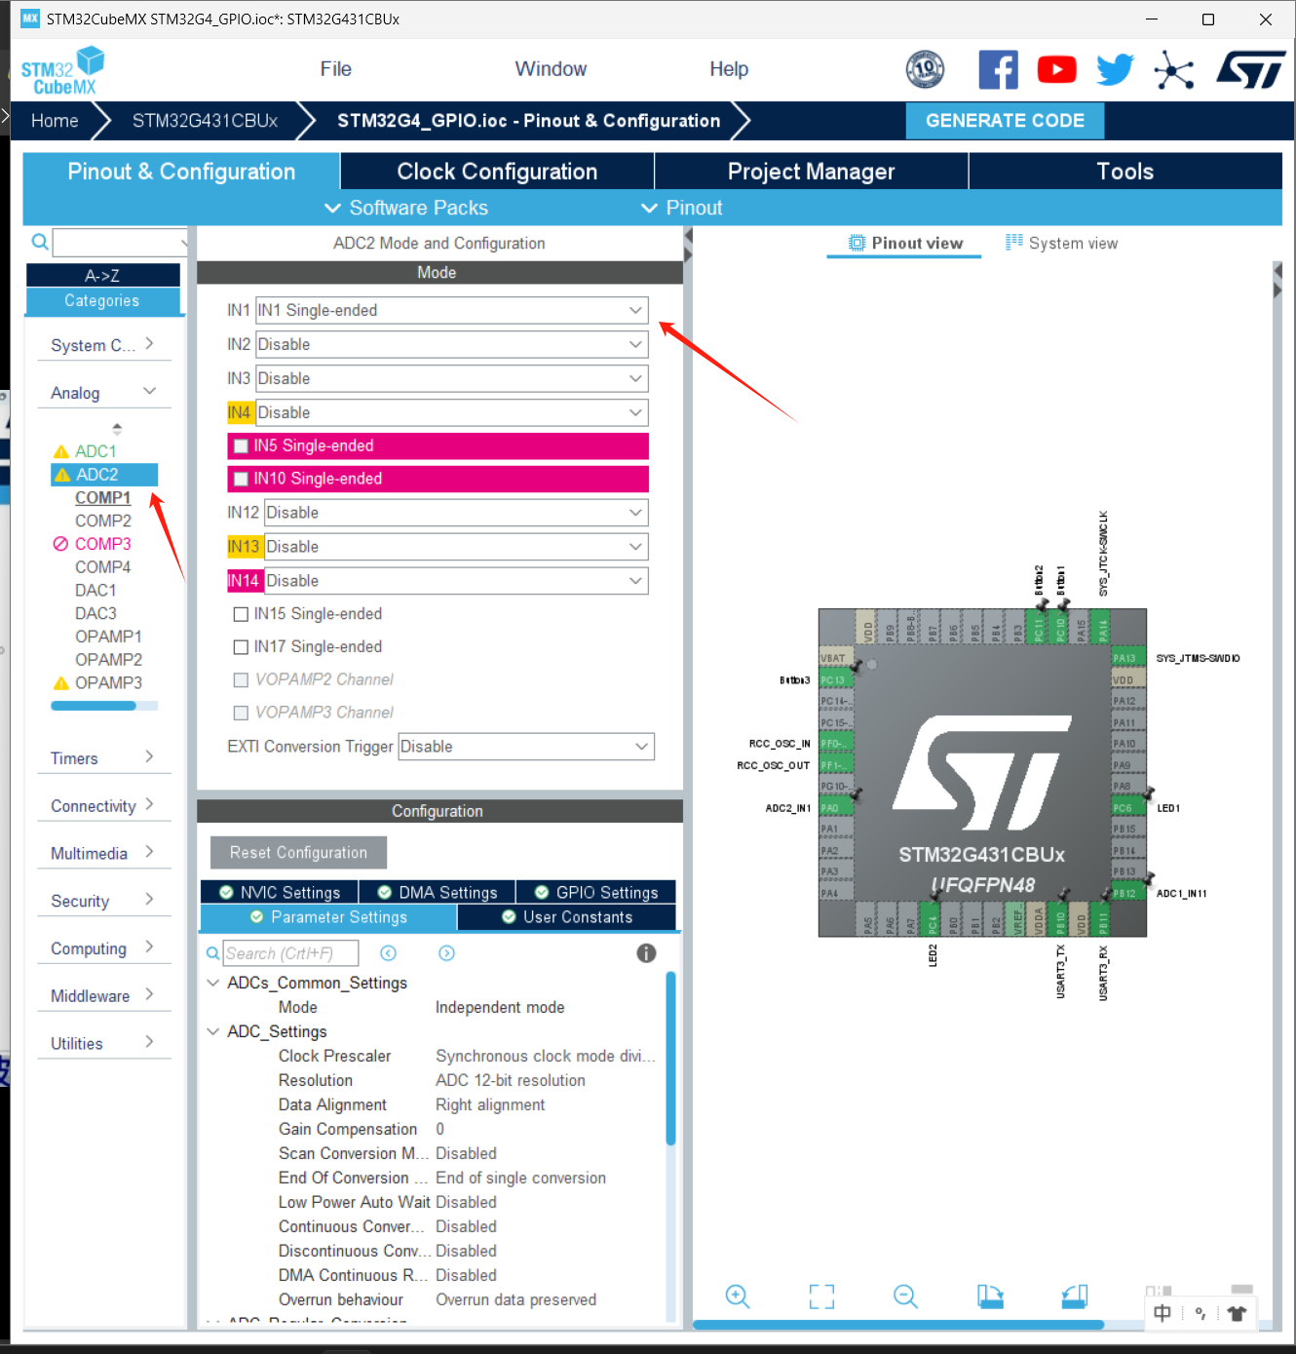Screen dimensions: 1296x1354
Task: Open the EXTI Conversion Trigger dropdown
Action: click(x=526, y=747)
